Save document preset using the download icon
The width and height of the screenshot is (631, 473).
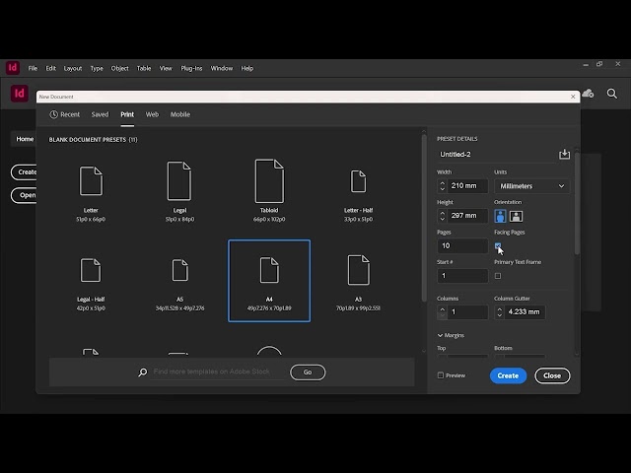[x=564, y=154]
